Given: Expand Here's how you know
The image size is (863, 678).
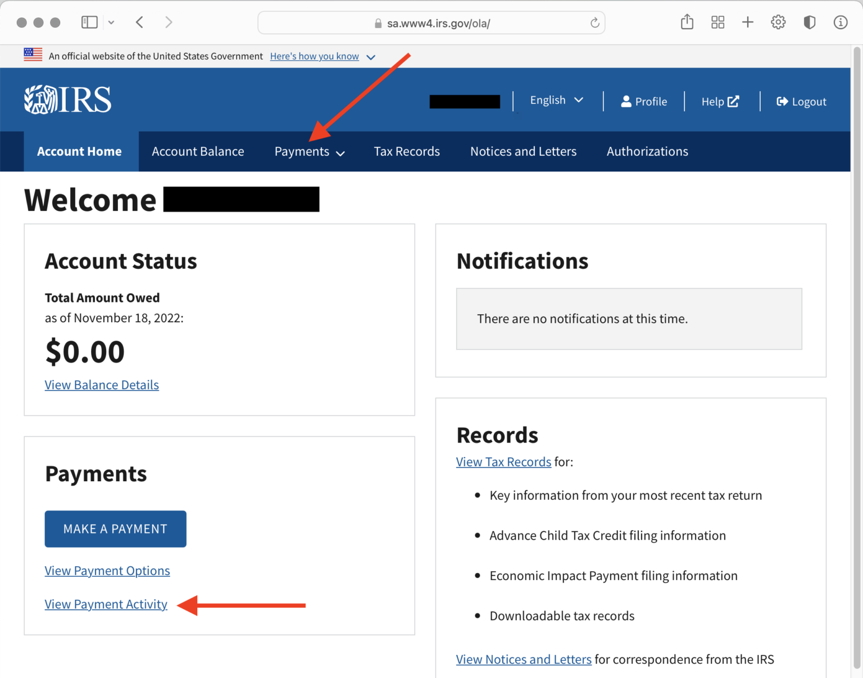Looking at the screenshot, I should pos(315,56).
